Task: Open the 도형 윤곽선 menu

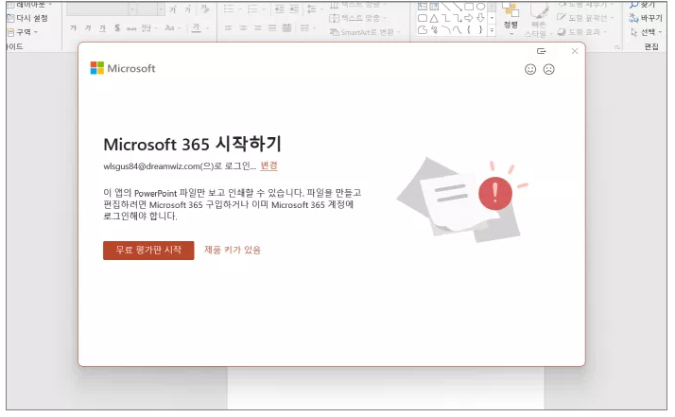Action: (586, 18)
